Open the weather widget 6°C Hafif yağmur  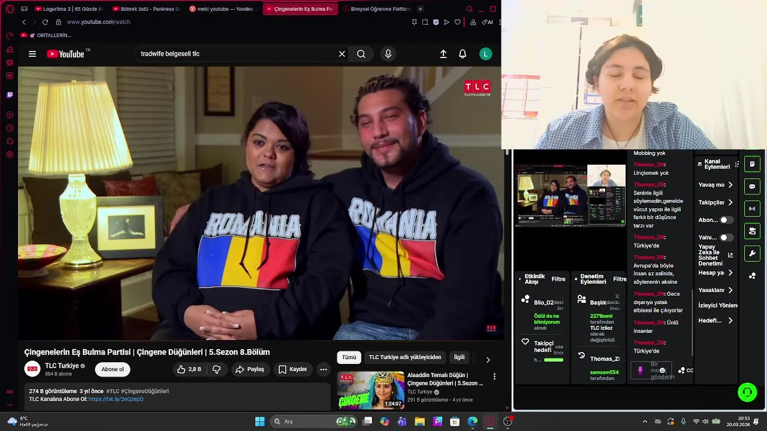[x=27, y=421]
